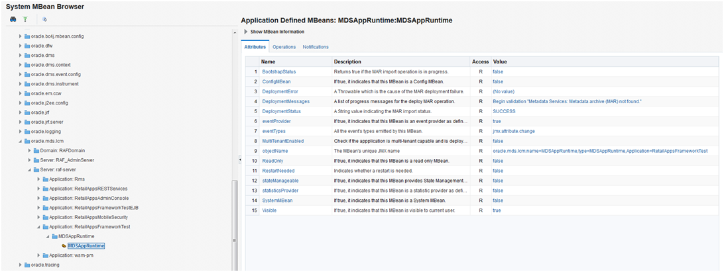Open the SystemMBean attribute link
724x272 pixels.
pos(277,201)
